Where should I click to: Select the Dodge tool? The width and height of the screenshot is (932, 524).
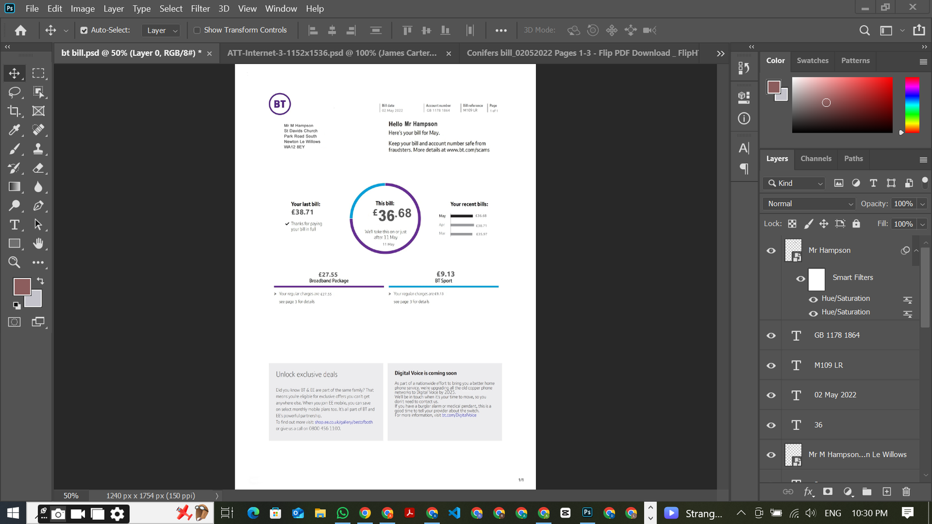pos(15,206)
